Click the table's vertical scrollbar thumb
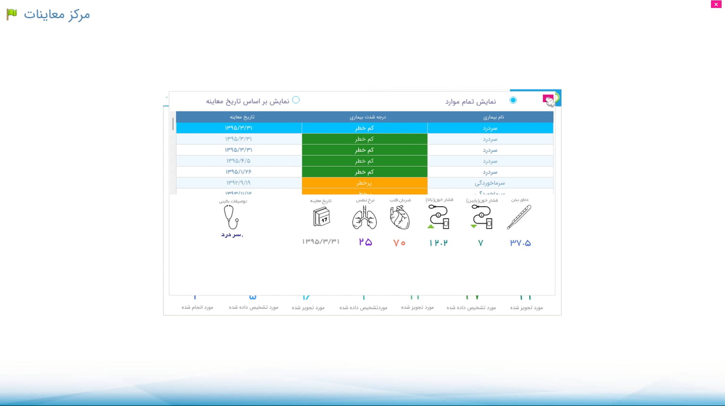The image size is (725, 406). [x=173, y=124]
